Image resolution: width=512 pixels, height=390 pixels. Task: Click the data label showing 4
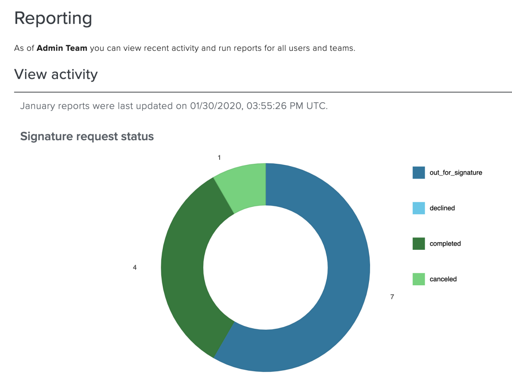pos(135,267)
